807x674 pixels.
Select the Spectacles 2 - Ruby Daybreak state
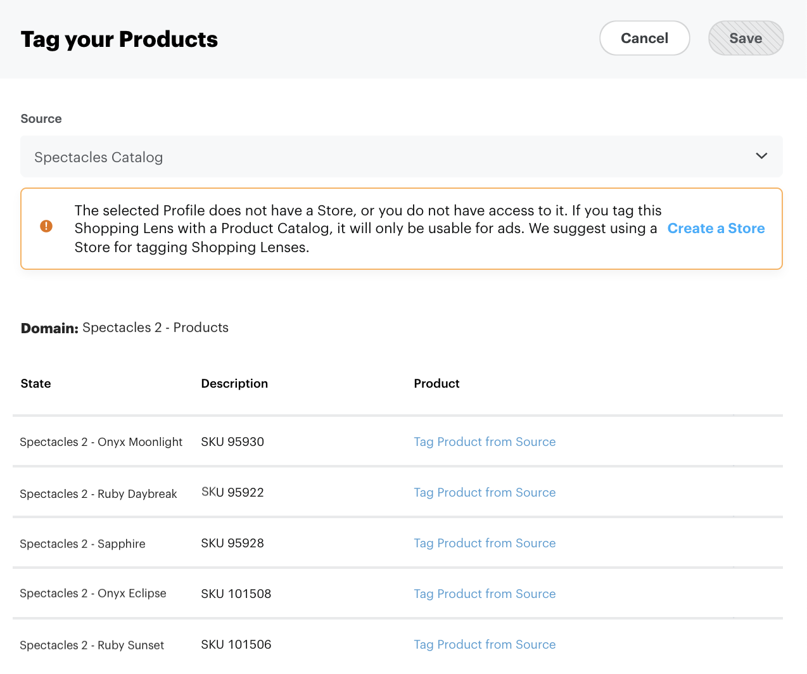coord(98,493)
